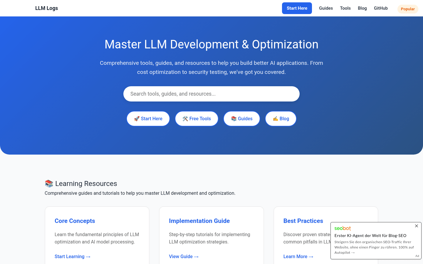This screenshot has width=423, height=264.
Task: Click the writing-hand Blog pill button
Action: [281, 119]
